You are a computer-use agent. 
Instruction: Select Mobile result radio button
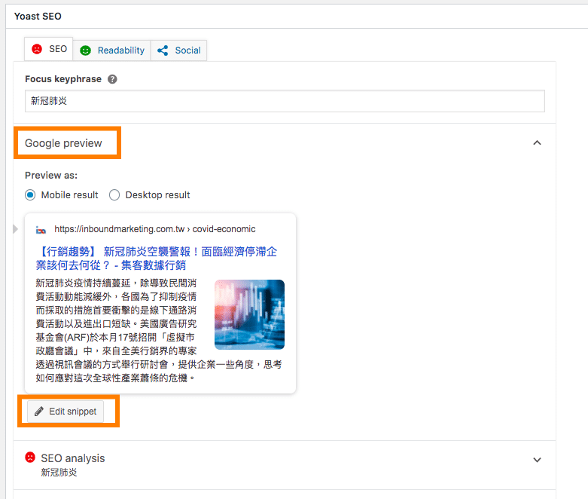30,195
